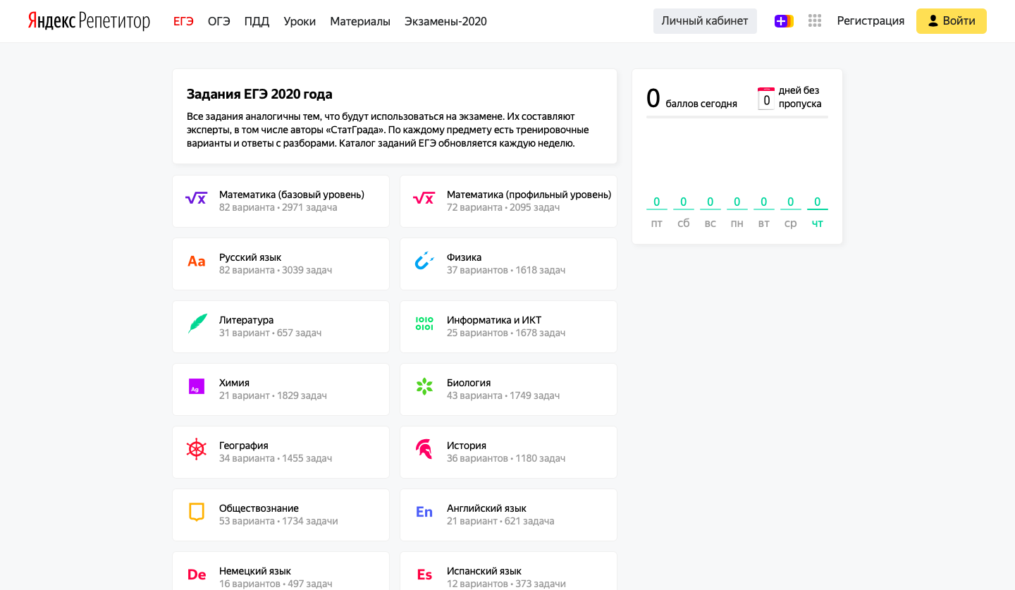Go to Экзамены-2020 in the menu

[x=445, y=21]
